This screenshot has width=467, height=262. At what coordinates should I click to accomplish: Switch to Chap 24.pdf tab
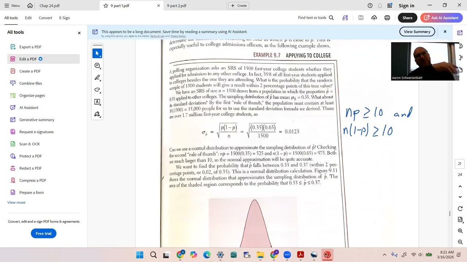pyautogui.click(x=50, y=5)
